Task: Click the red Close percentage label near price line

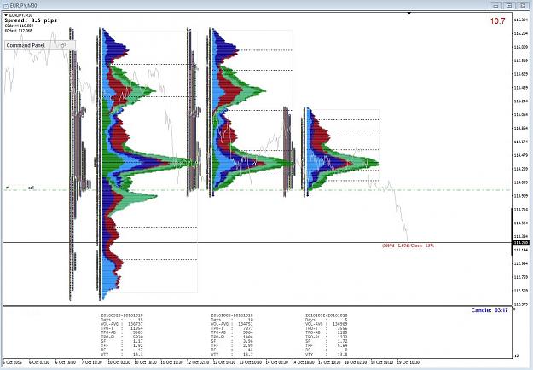Action: [408, 246]
